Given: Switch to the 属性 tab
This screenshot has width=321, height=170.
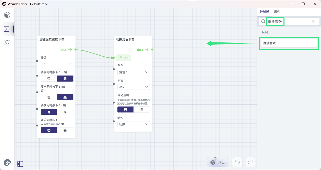Looking at the screenshot, I should [277, 12].
